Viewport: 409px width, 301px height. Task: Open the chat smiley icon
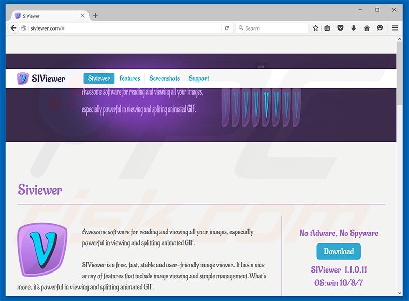pyautogui.click(x=380, y=27)
